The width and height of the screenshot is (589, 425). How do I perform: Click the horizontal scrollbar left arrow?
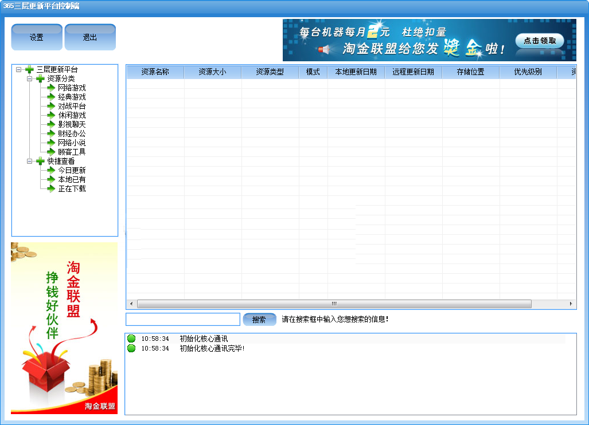coord(131,304)
